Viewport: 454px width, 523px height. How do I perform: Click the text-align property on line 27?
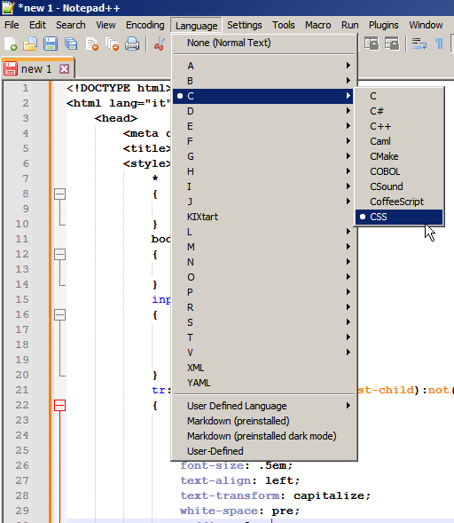(x=215, y=480)
